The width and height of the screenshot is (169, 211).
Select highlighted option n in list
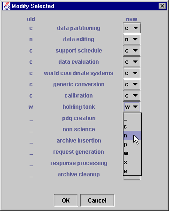coord(132,136)
